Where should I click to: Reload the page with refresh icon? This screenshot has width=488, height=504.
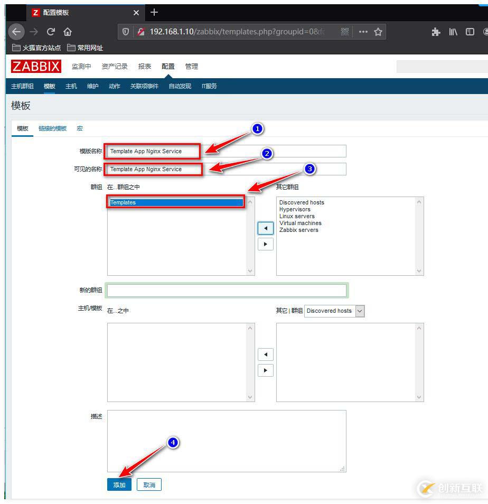pos(51,32)
